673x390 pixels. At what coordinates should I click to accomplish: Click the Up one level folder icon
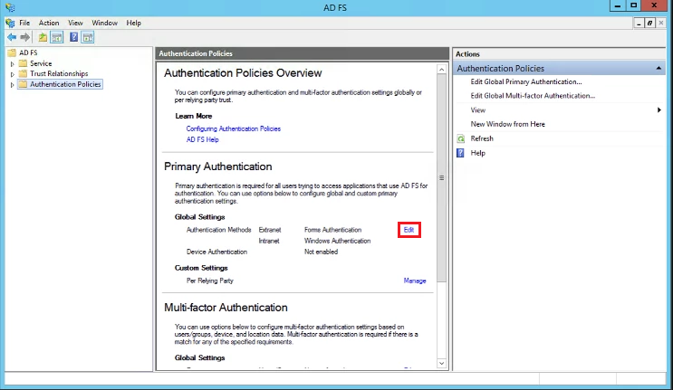pos(43,37)
